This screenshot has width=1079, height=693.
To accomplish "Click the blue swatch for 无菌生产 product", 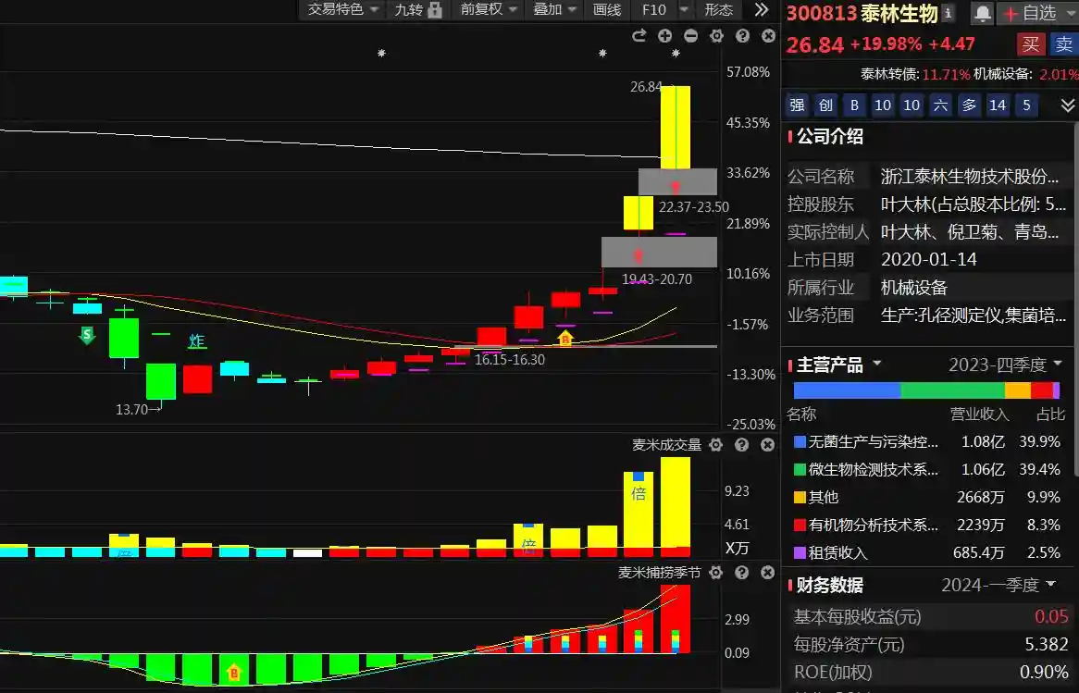I will 800,442.
